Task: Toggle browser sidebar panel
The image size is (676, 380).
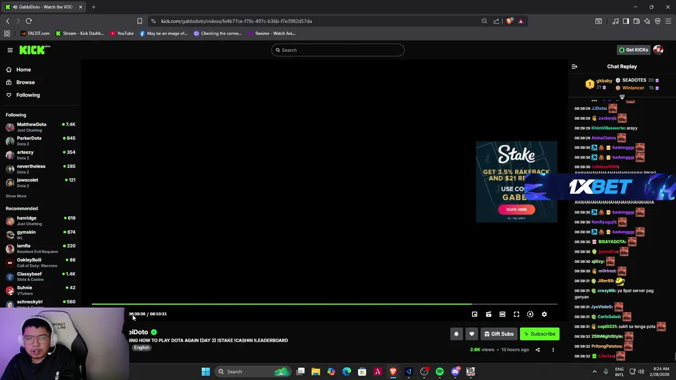Action: coord(626,21)
